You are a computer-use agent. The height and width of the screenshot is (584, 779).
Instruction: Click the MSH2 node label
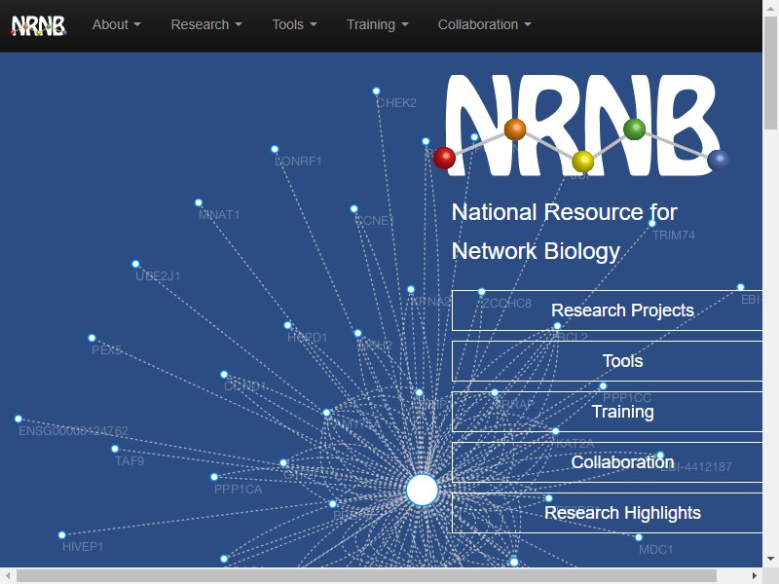tap(375, 346)
